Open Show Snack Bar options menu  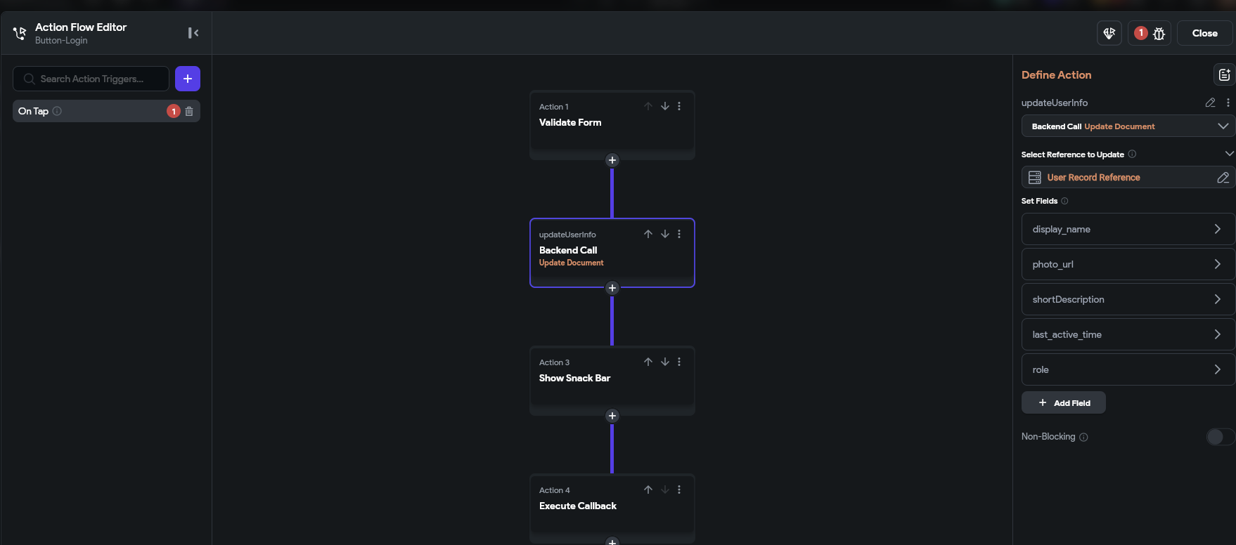pos(679,362)
